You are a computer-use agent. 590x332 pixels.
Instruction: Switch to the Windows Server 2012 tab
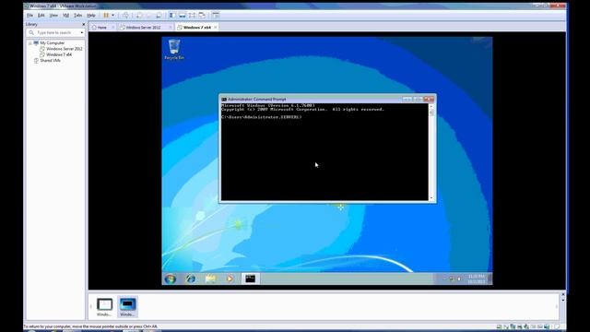pos(143,28)
